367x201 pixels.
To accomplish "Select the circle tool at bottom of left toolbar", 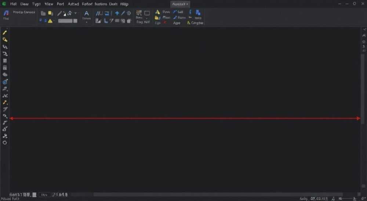I will [x=5, y=143].
